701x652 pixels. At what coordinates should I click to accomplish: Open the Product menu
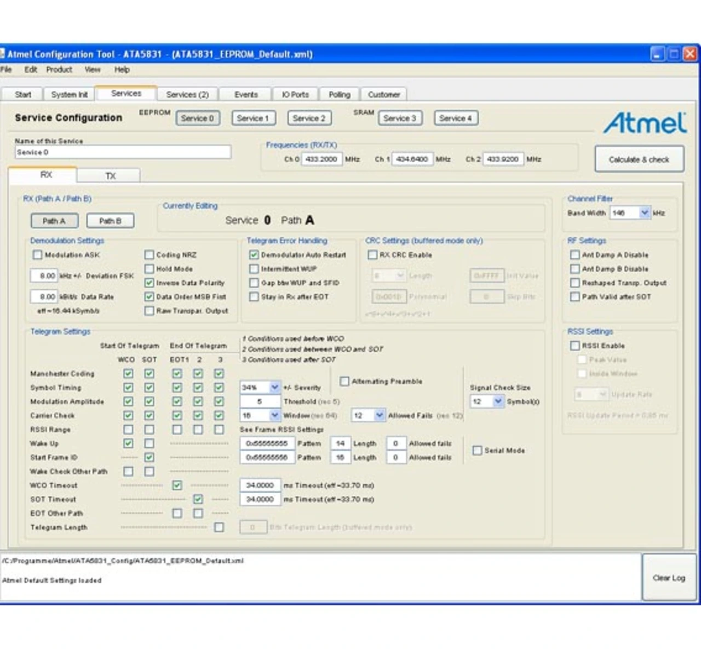click(x=59, y=70)
